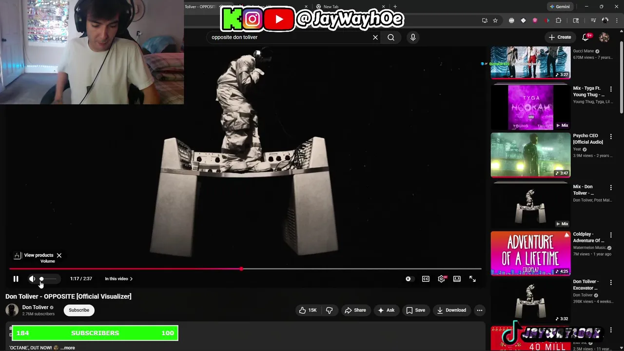Screen dimensions: 624x351
Task: Open the Gemini button in Chrome
Action: (x=559, y=7)
